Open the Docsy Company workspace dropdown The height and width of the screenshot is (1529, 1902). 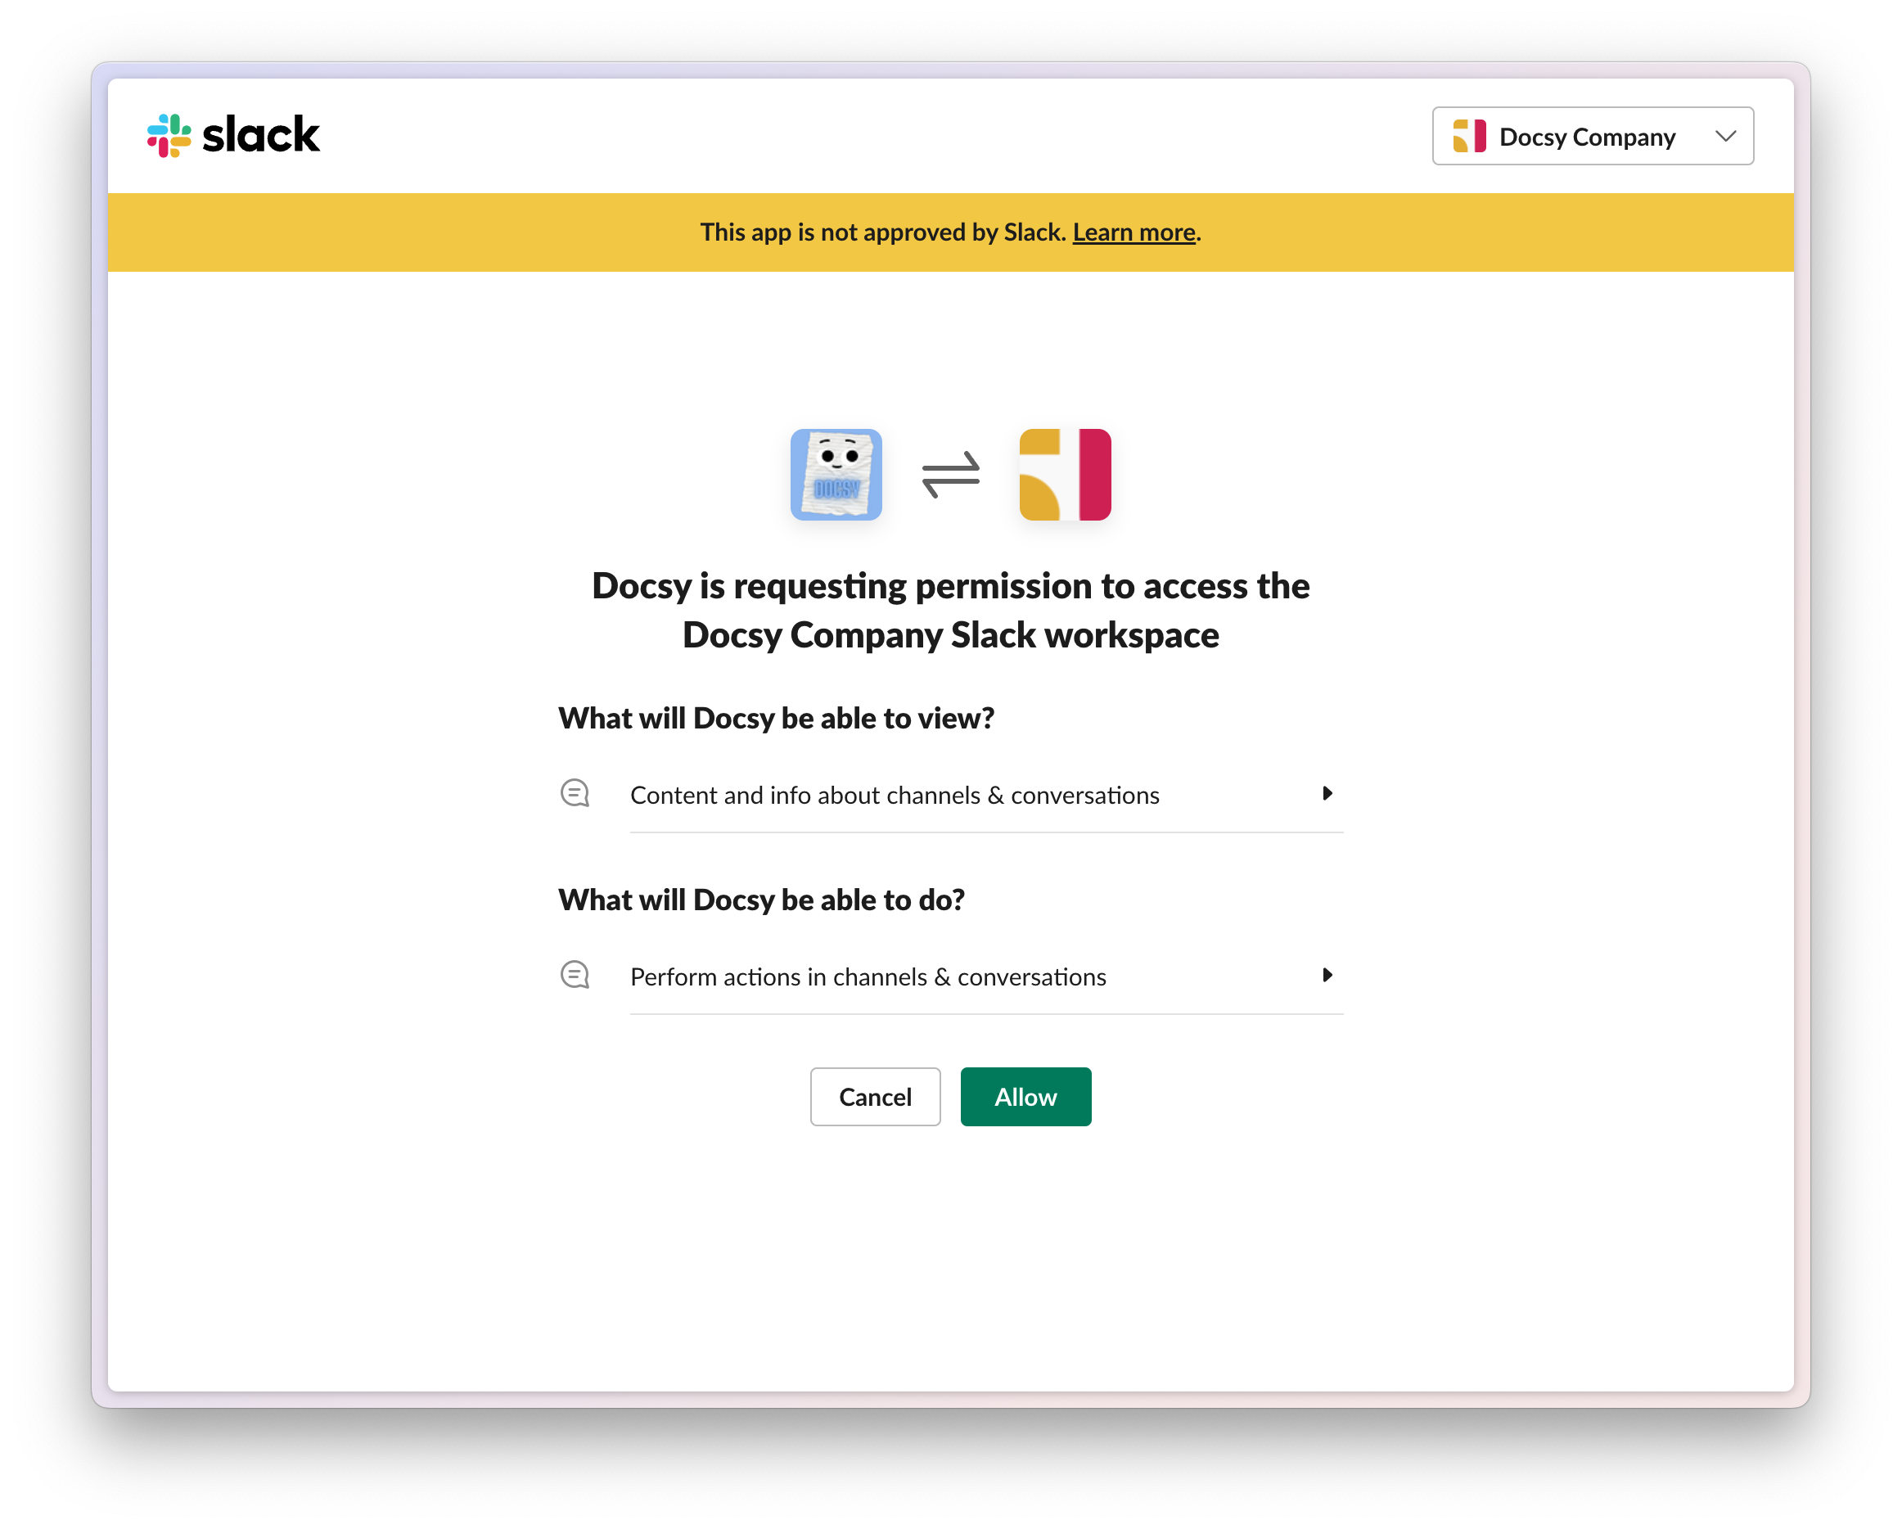[1593, 136]
